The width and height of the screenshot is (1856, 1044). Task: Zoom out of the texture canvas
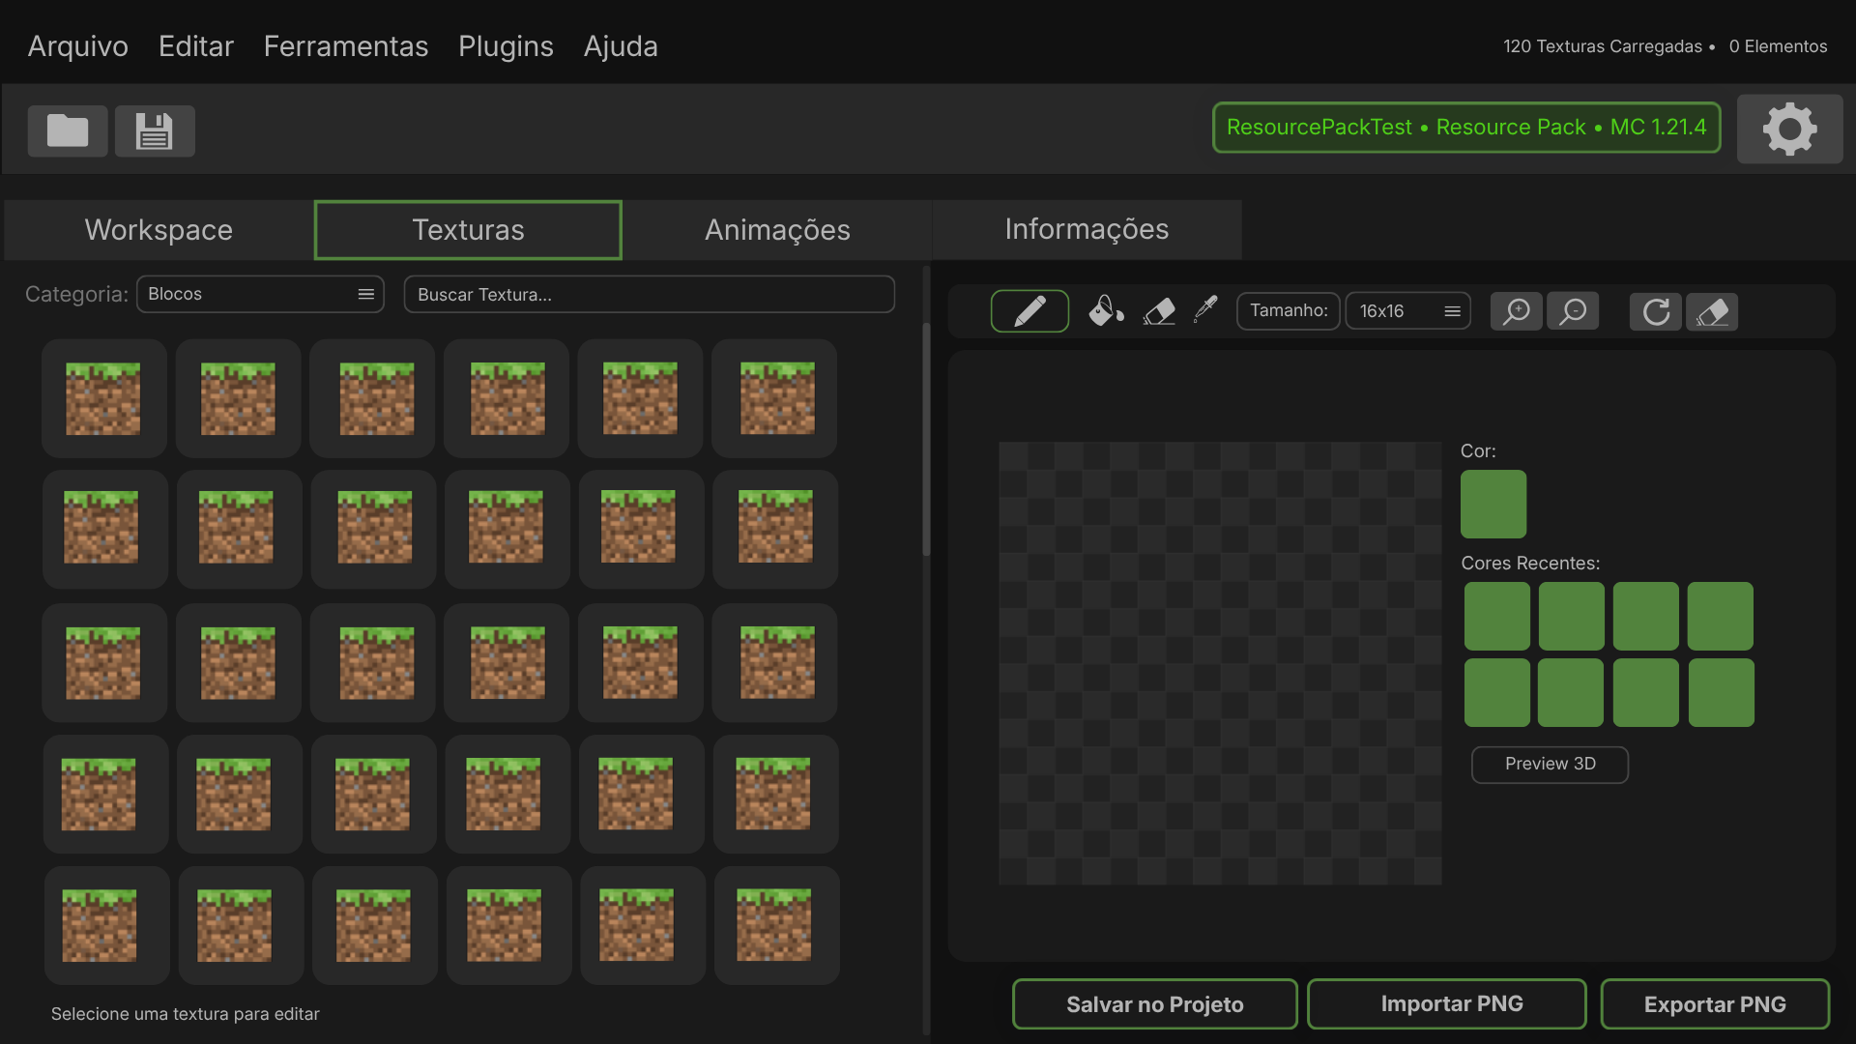click(x=1573, y=310)
